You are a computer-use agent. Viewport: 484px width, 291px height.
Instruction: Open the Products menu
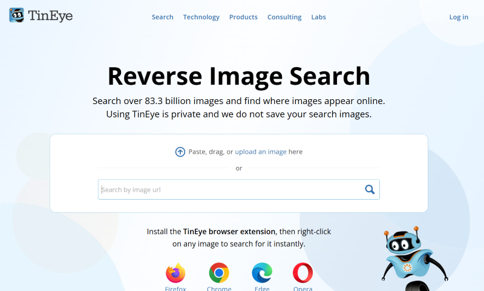pyautogui.click(x=243, y=17)
